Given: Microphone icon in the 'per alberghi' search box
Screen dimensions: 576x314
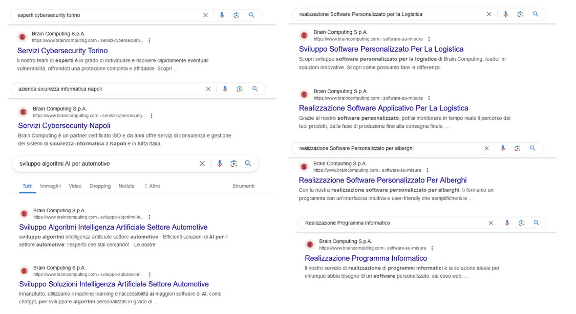Looking at the screenshot, I should (503, 149).
